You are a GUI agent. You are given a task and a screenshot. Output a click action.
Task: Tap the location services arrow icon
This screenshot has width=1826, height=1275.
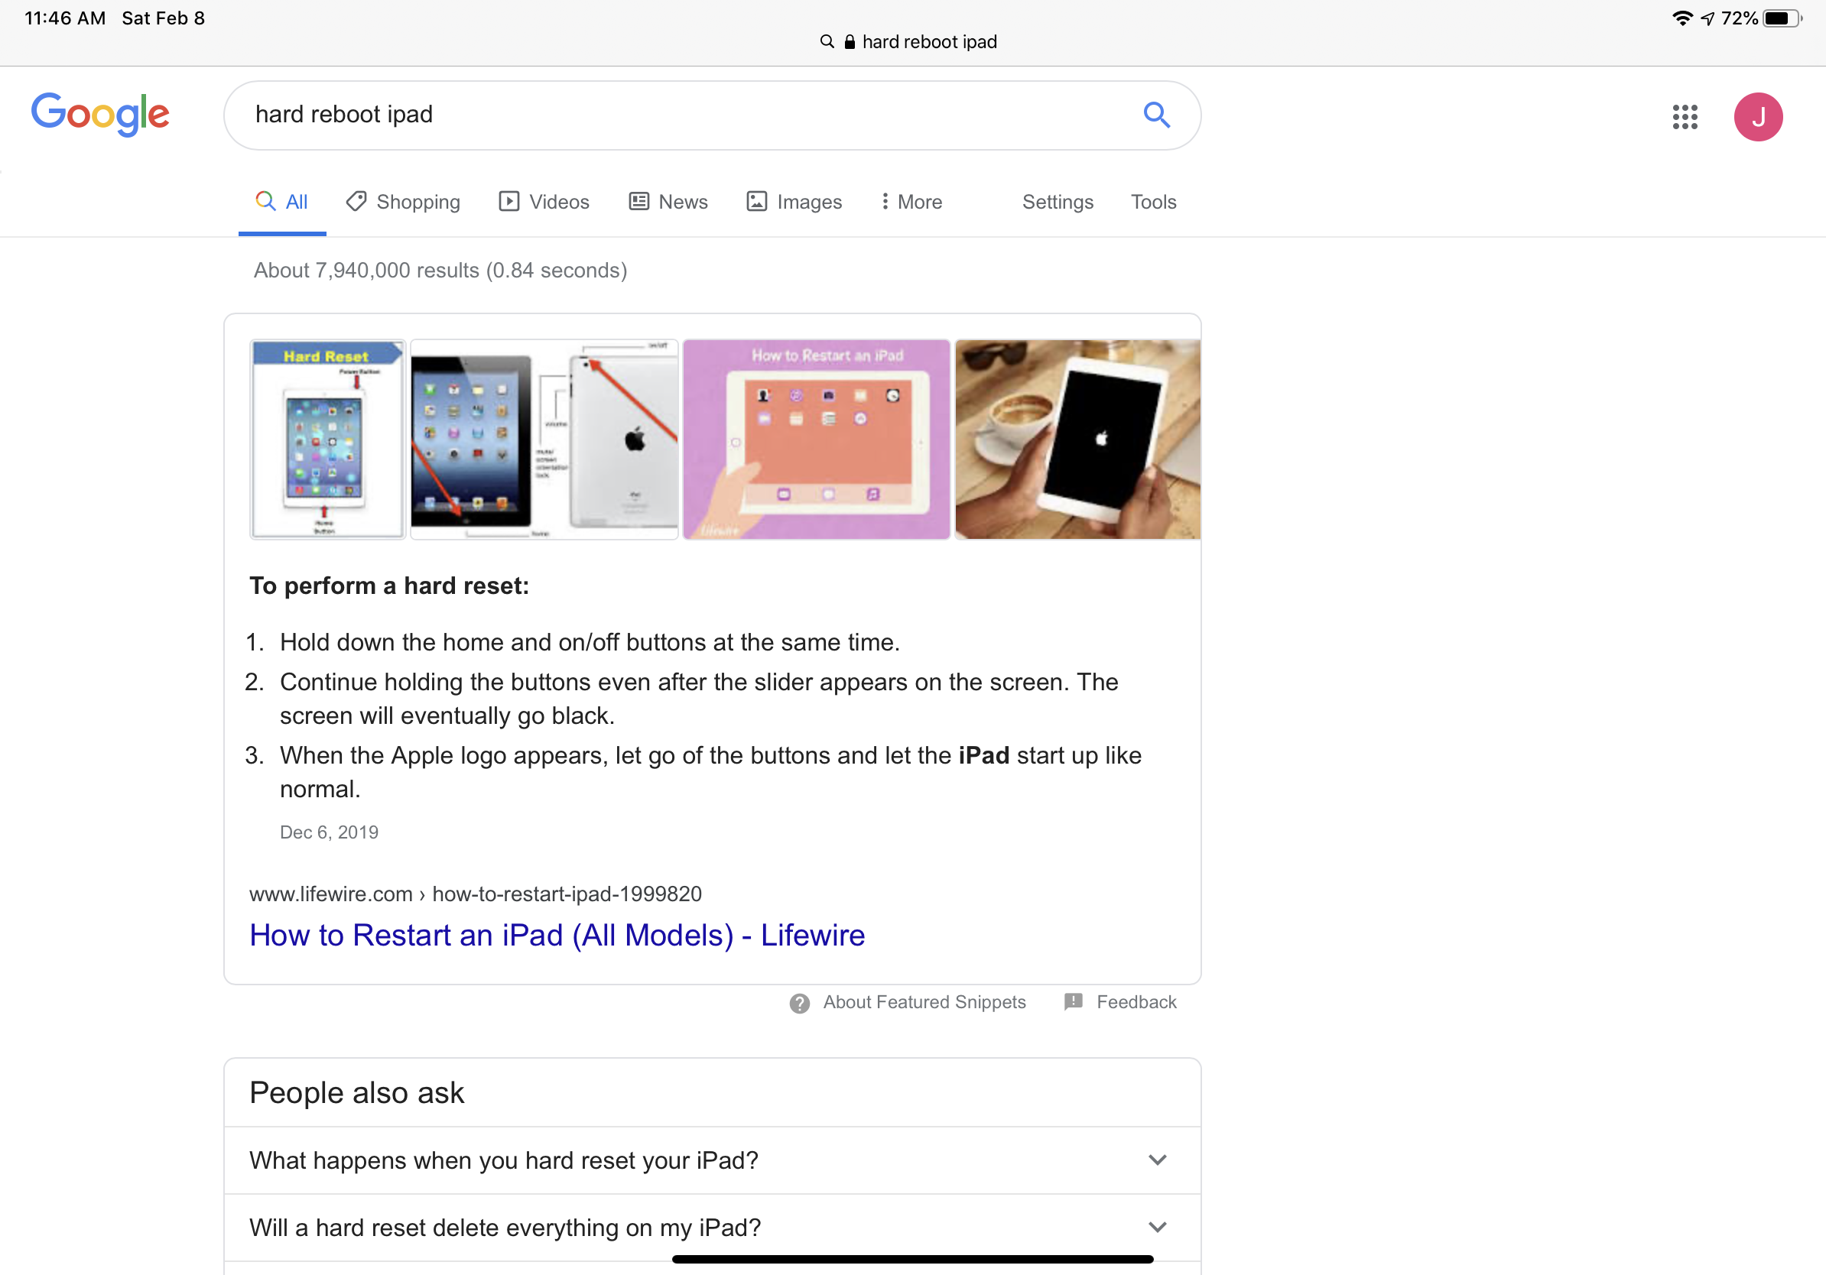click(1707, 18)
